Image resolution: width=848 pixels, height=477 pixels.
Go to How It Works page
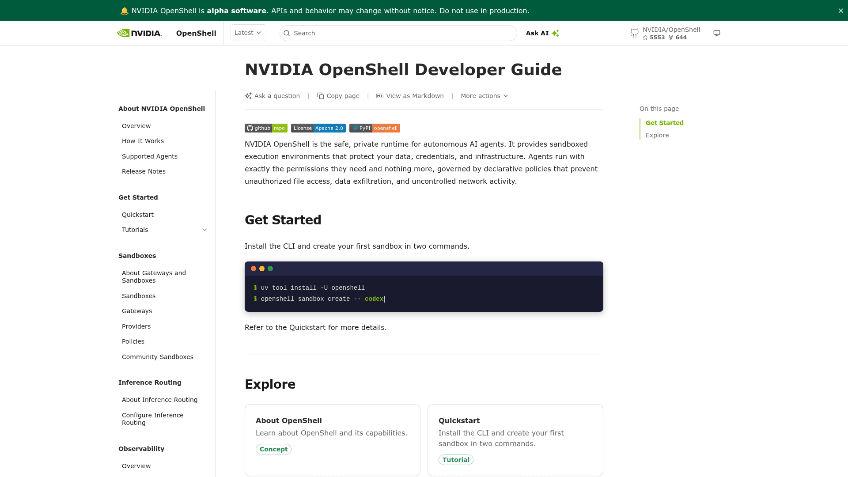click(143, 141)
